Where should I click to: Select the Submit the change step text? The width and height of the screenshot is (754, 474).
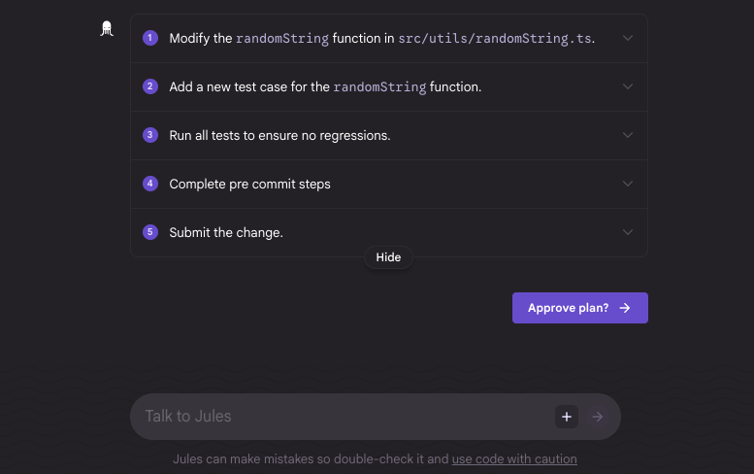coord(226,233)
